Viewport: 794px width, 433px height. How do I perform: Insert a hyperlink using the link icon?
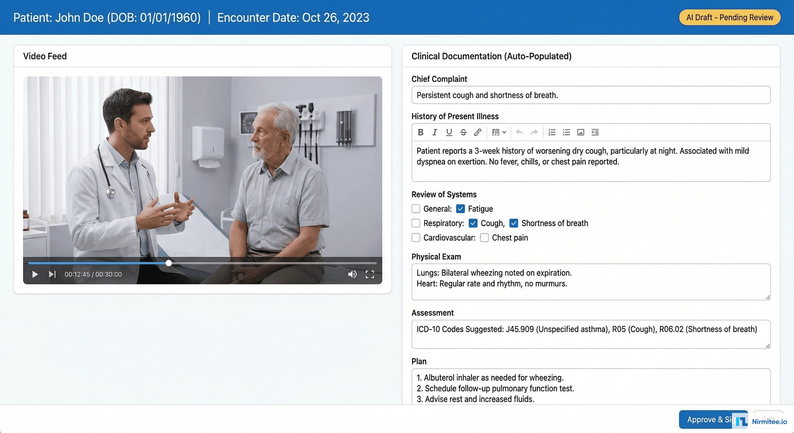477,132
